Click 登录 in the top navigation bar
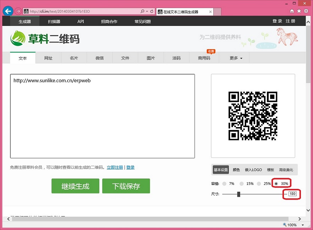This screenshot has height=230, width=313. pyautogui.click(x=277, y=21)
